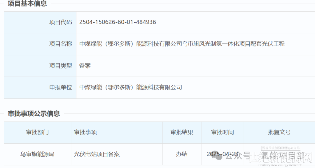Select the project name ending 配套光伏工程
The height and width of the screenshot is (168, 315).
click(x=182, y=44)
